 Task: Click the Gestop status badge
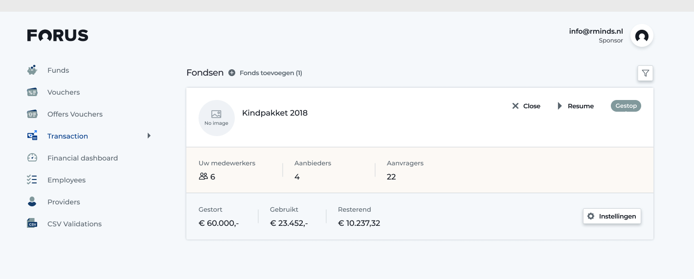(x=626, y=106)
